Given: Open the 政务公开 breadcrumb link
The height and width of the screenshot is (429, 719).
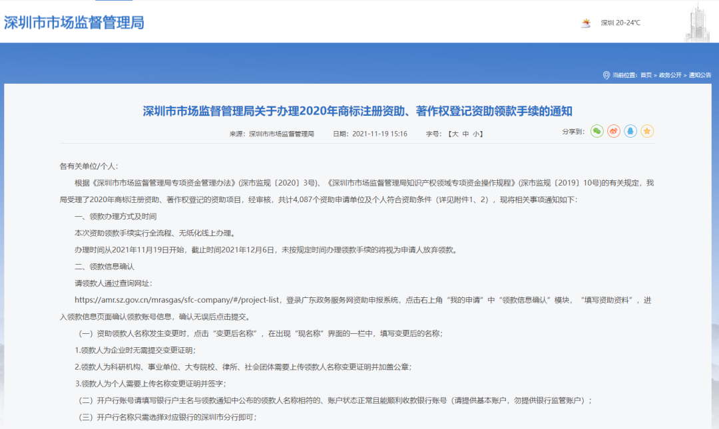Looking at the screenshot, I should pos(670,75).
